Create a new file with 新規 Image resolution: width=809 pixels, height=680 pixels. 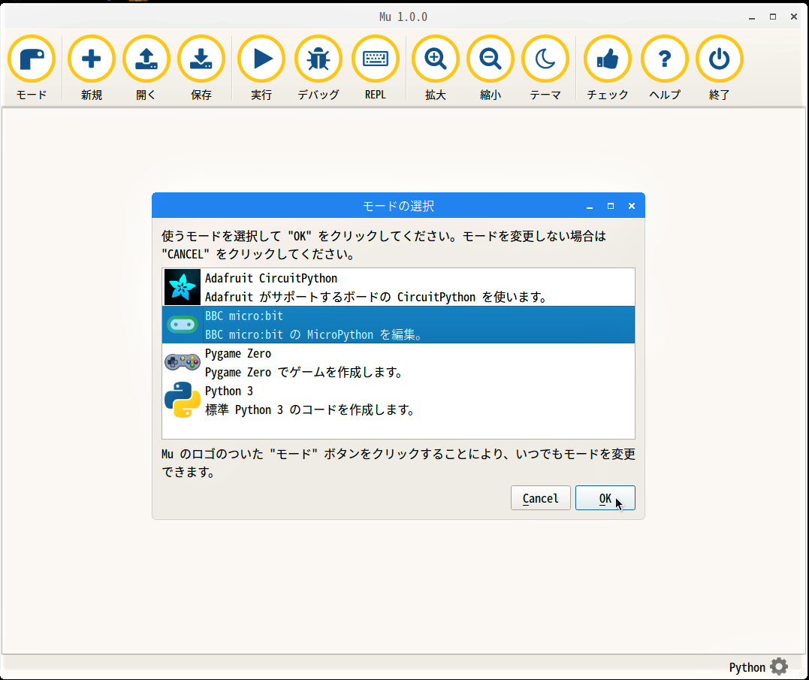point(92,68)
